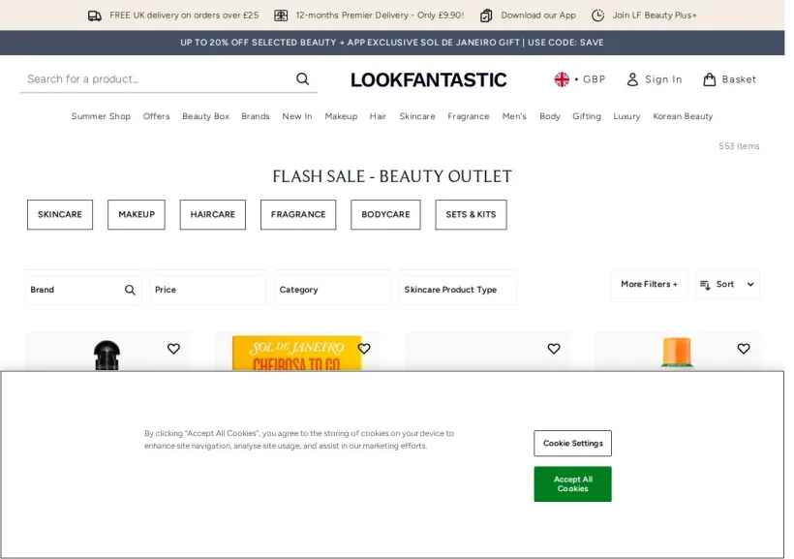Click the 553 Items count text

tap(739, 146)
